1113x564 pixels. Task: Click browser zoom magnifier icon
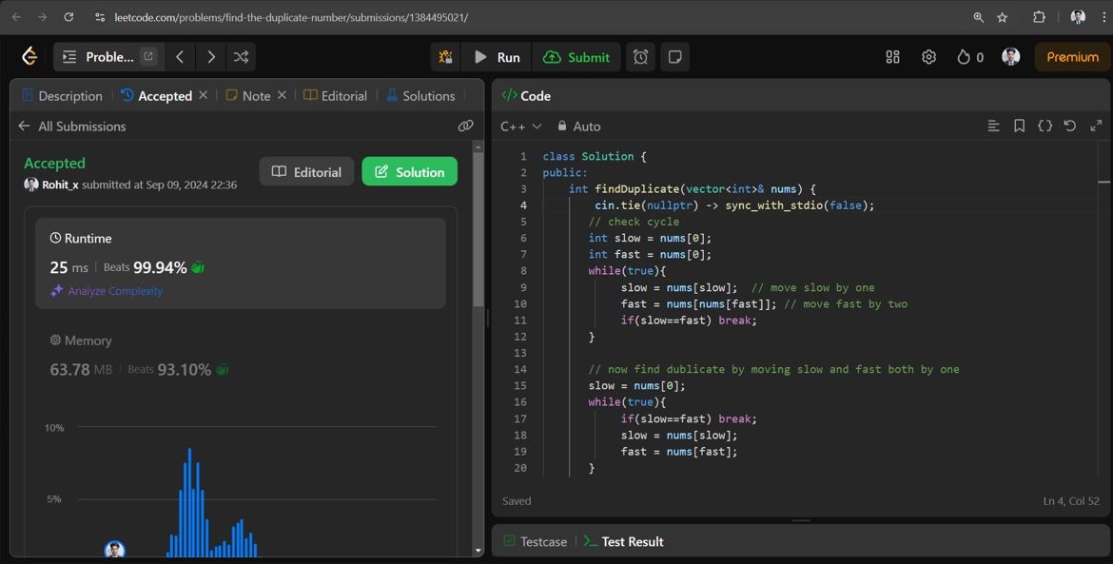click(978, 17)
